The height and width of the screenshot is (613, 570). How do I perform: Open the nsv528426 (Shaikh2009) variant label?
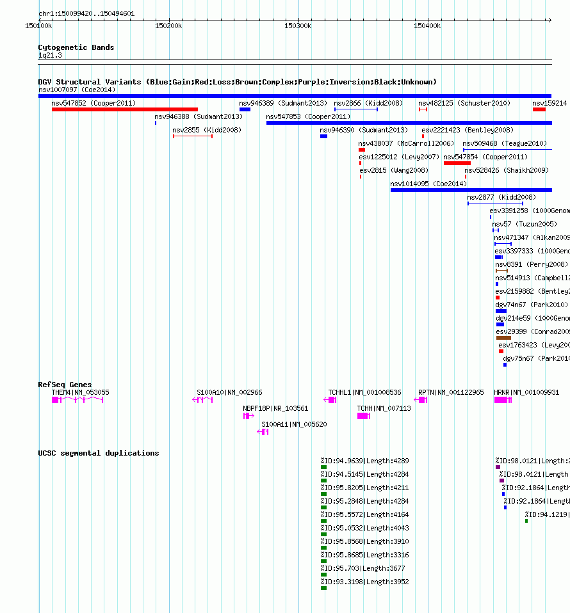pos(507,170)
